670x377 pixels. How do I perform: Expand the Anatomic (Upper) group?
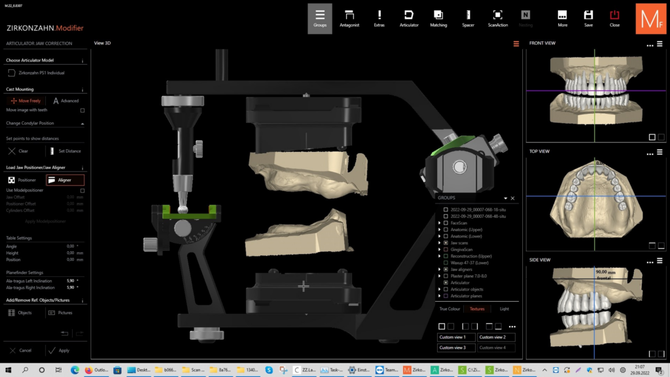tap(439, 230)
